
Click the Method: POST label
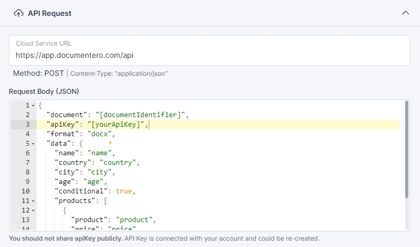(x=38, y=73)
